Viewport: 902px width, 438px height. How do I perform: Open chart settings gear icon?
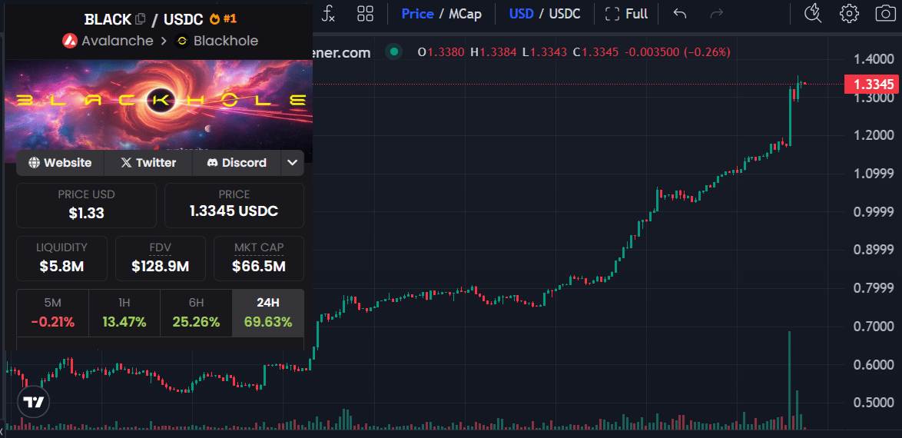(849, 13)
